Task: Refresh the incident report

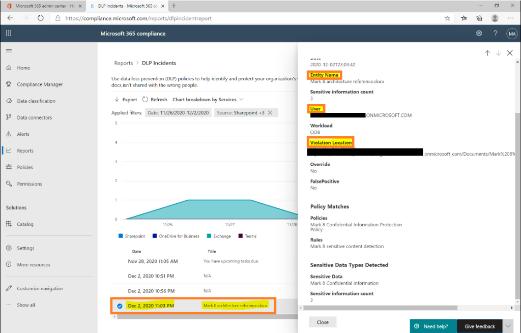Action: 155,100
